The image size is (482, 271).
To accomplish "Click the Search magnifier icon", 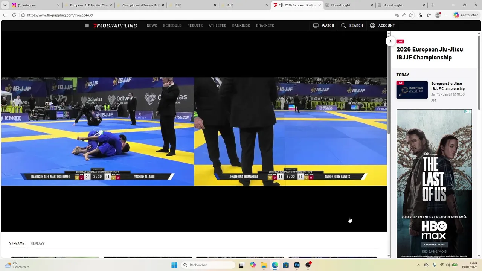I will pyautogui.click(x=343, y=26).
